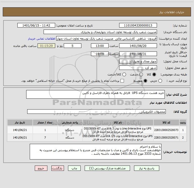Click unit دستگاه in DSS3000X-RT row
This screenshot has width=194, height=188.
pos(70,130)
